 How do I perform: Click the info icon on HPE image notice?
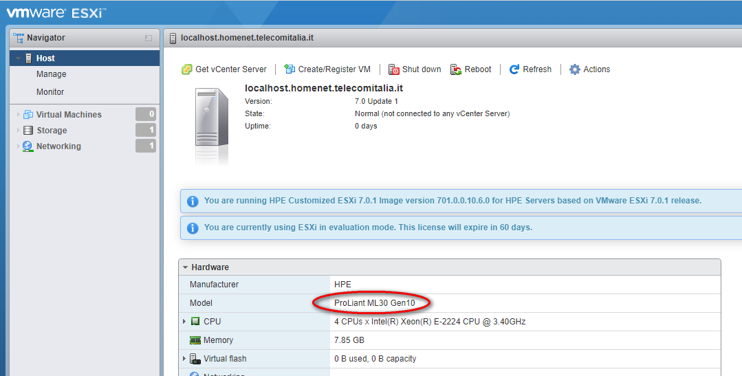click(193, 201)
